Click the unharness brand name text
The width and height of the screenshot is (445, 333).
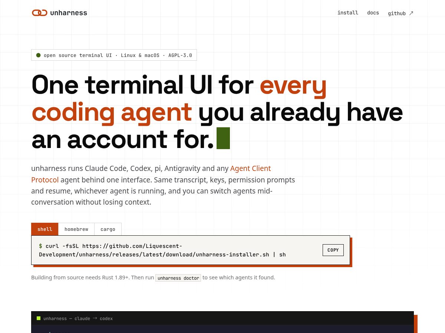coord(69,13)
